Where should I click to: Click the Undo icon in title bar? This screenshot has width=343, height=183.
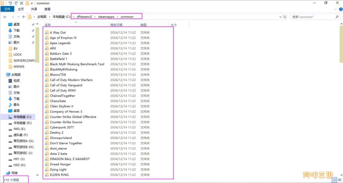coord(10,3)
